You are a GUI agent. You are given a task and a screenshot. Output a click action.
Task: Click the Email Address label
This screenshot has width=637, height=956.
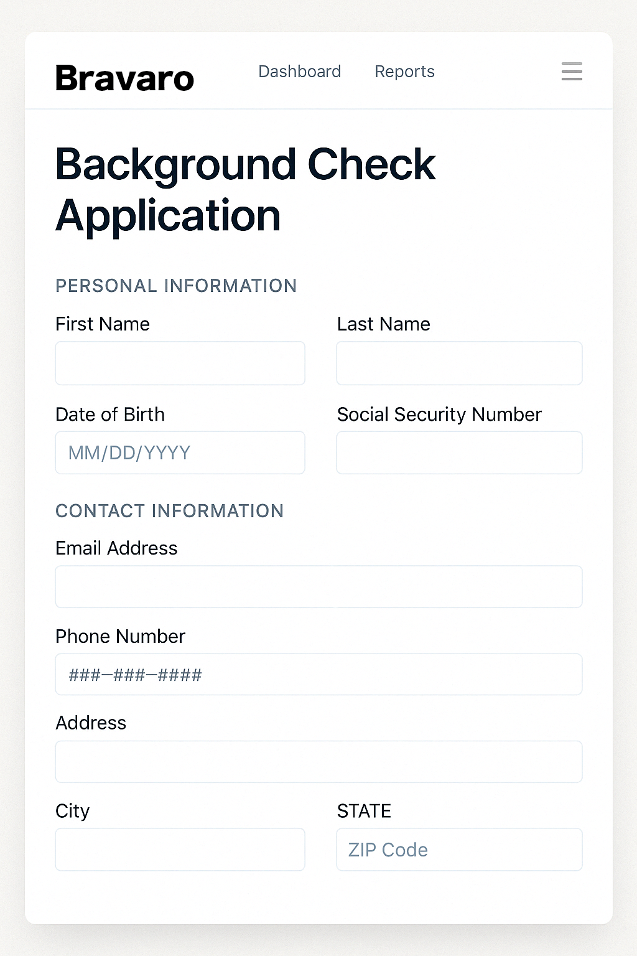(116, 548)
